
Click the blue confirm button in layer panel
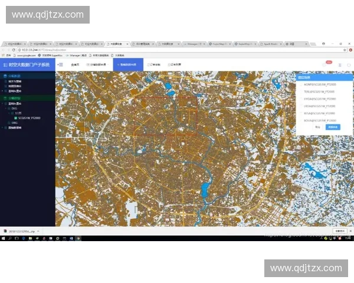(333, 127)
